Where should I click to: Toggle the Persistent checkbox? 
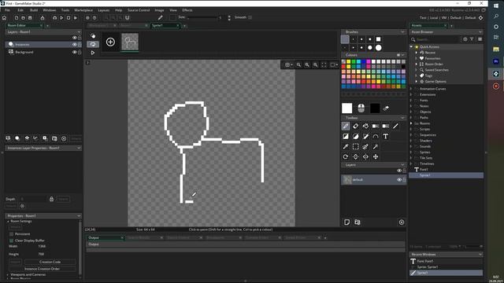[11, 234]
